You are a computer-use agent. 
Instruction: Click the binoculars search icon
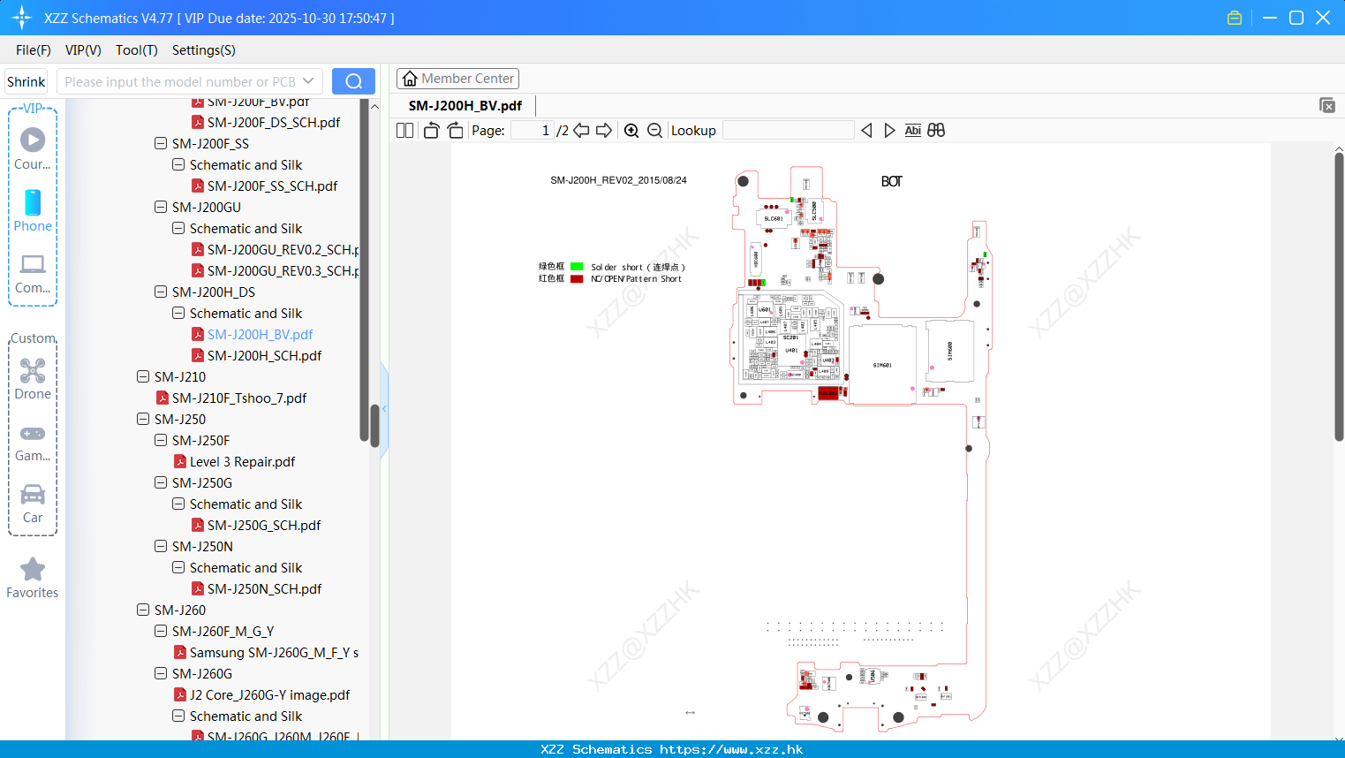point(936,131)
